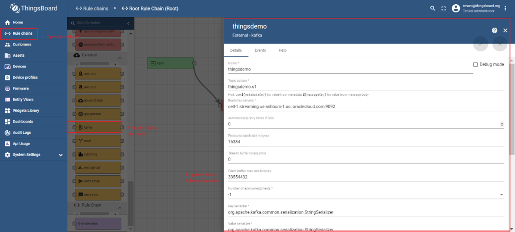
Task: Select the gcp pubsub node
Action: (98, 114)
